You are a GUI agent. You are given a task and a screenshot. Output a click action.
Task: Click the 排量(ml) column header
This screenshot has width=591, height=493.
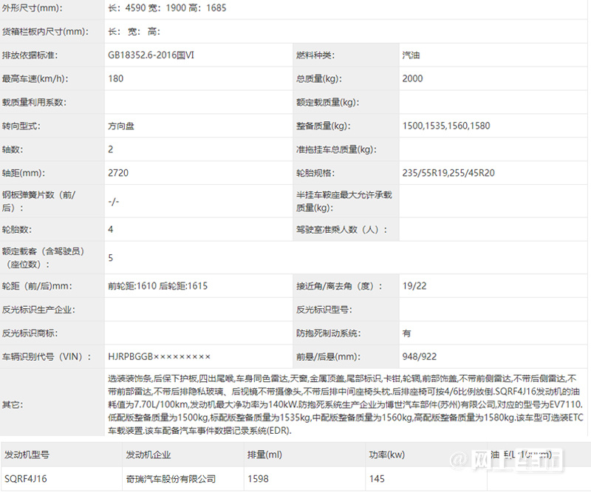click(x=264, y=455)
